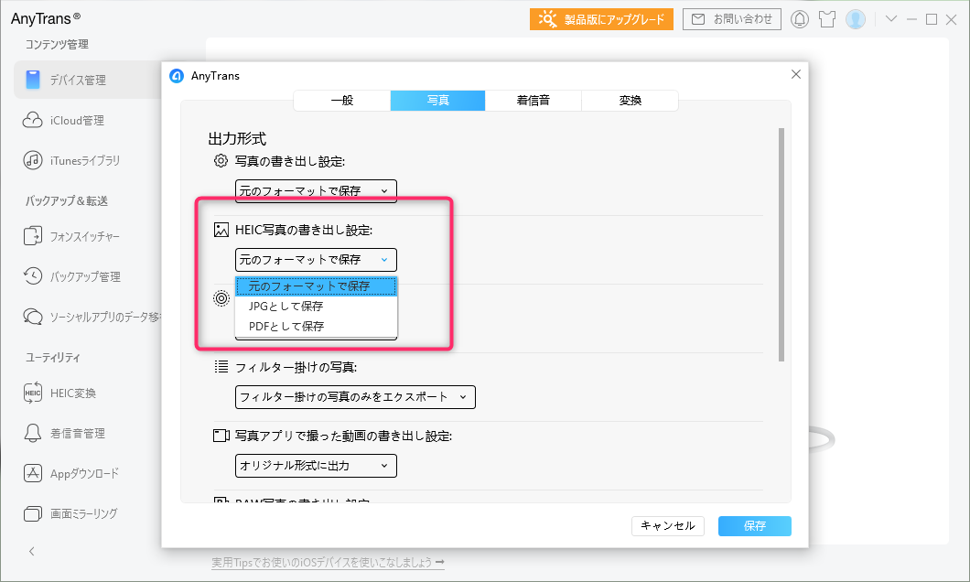Click the 出力形式 heading
Image resolution: width=970 pixels, height=582 pixels.
pos(238,138)
